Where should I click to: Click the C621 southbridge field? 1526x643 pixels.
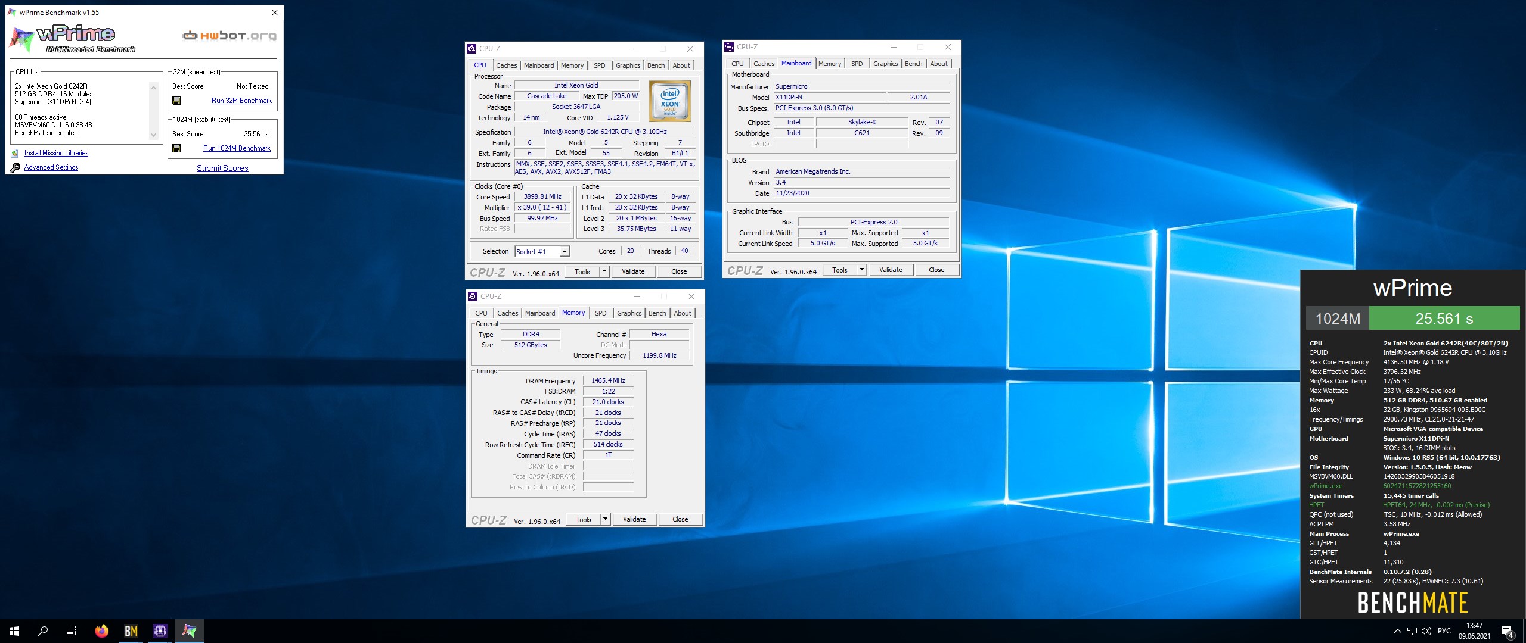862,133
